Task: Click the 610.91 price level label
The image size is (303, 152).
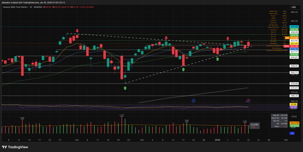Action: pos(295,57)
